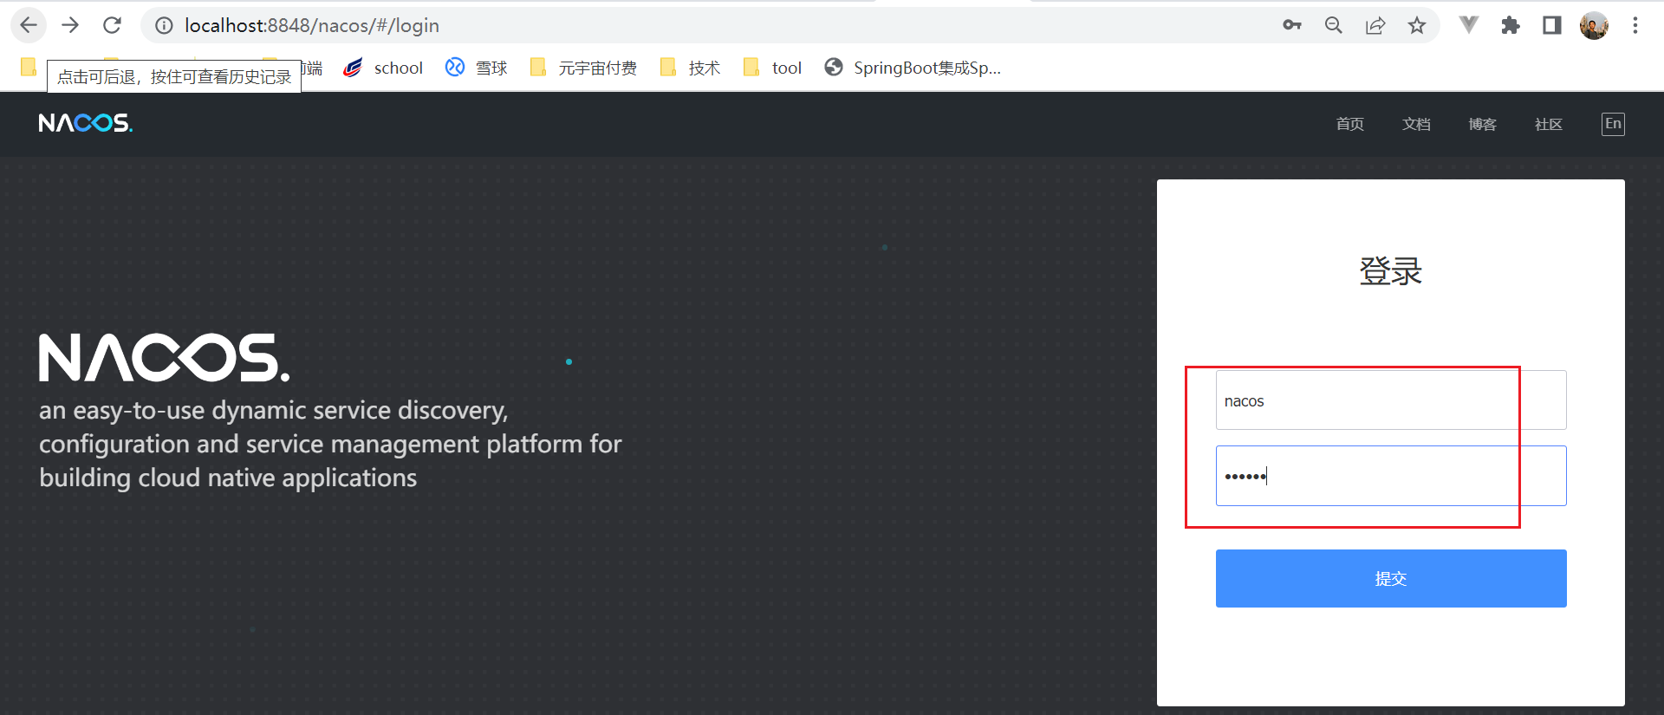Open saved passwords key icon
Image resolution: width=1664 pixels, height=715 pixels.
pyautogui.click(x=1291, y=25)
